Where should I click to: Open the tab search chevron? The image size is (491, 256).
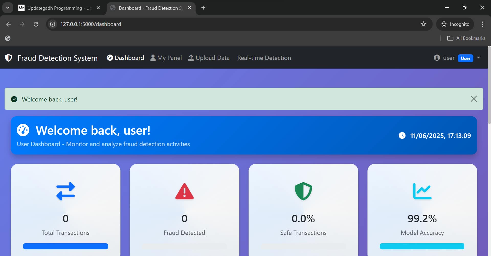coord(8,8)
